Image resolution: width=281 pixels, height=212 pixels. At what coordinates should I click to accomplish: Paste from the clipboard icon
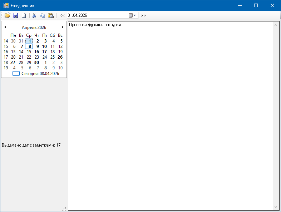tap(51, 15)
